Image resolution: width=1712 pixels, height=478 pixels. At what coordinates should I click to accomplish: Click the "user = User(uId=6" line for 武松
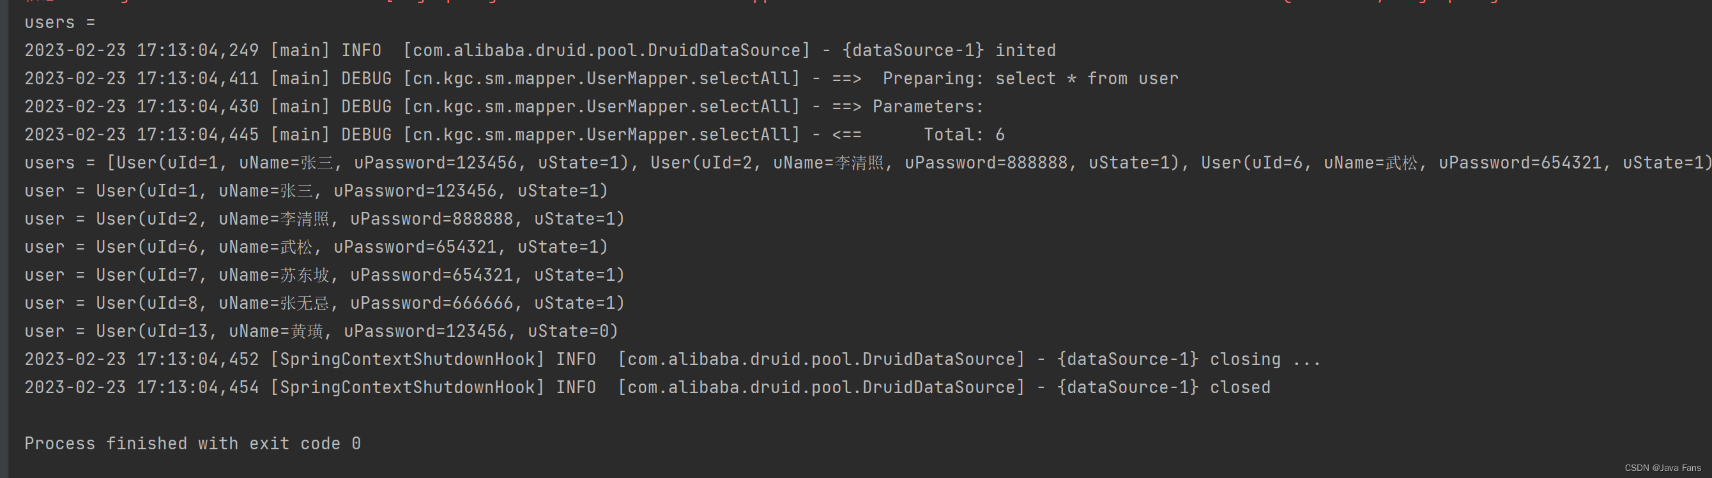click(x=316, y=247)
